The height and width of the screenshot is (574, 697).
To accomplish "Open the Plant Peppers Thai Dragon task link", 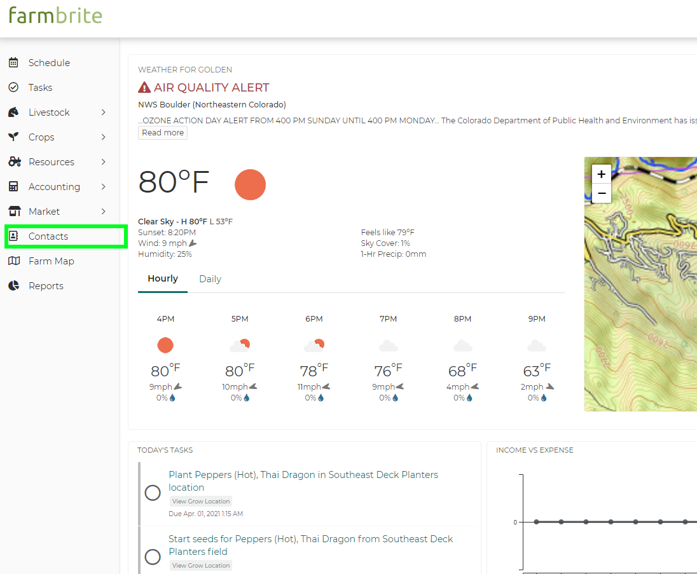I will (303, 481).
